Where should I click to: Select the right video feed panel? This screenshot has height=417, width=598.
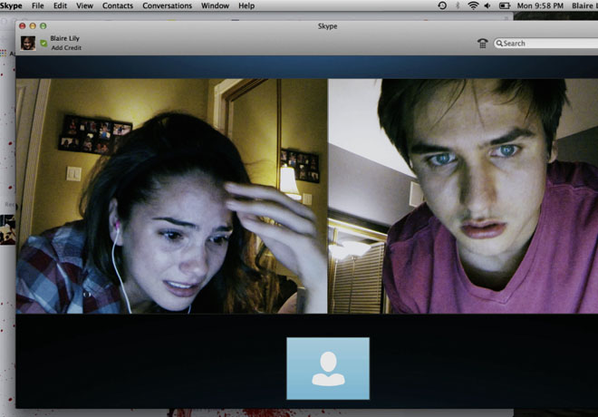(462, 195)
